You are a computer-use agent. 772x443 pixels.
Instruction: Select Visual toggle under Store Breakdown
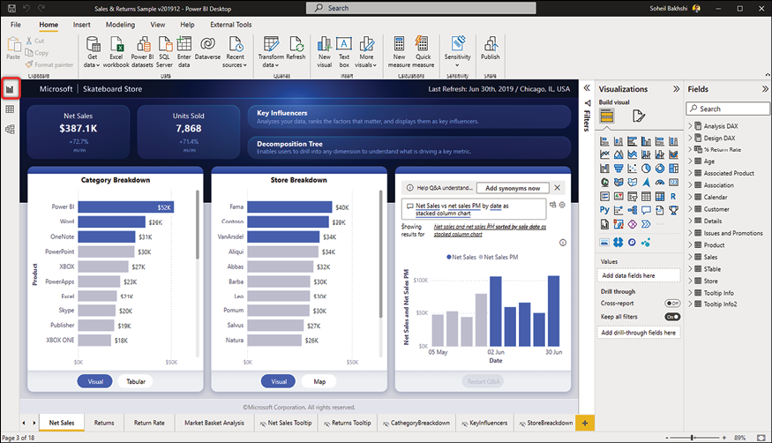tap(279, 381)
